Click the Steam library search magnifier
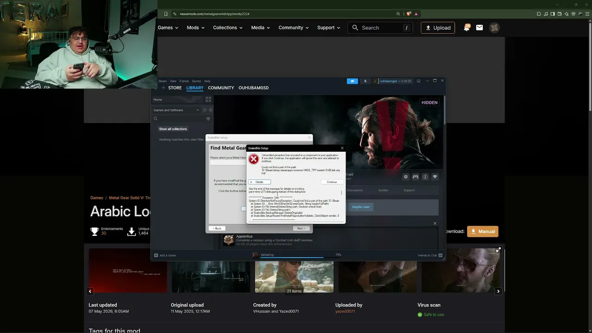Image resolution: width=592 pixels, height=333 pixels. [x=155, y=119]
